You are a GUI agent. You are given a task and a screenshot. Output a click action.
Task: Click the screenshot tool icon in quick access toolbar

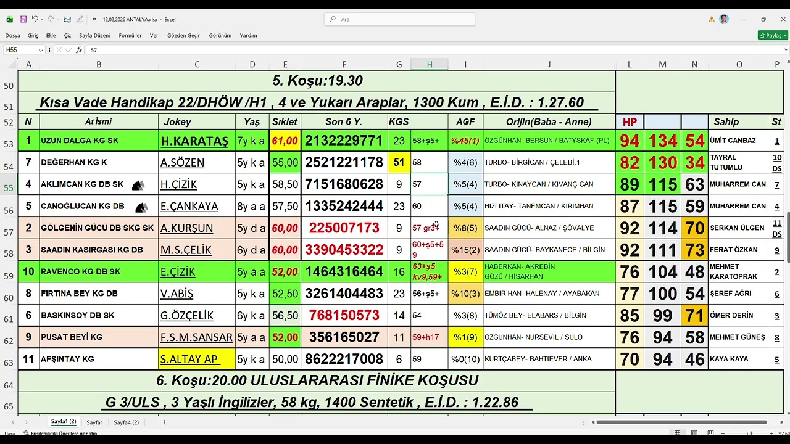(x=67, y=19)
